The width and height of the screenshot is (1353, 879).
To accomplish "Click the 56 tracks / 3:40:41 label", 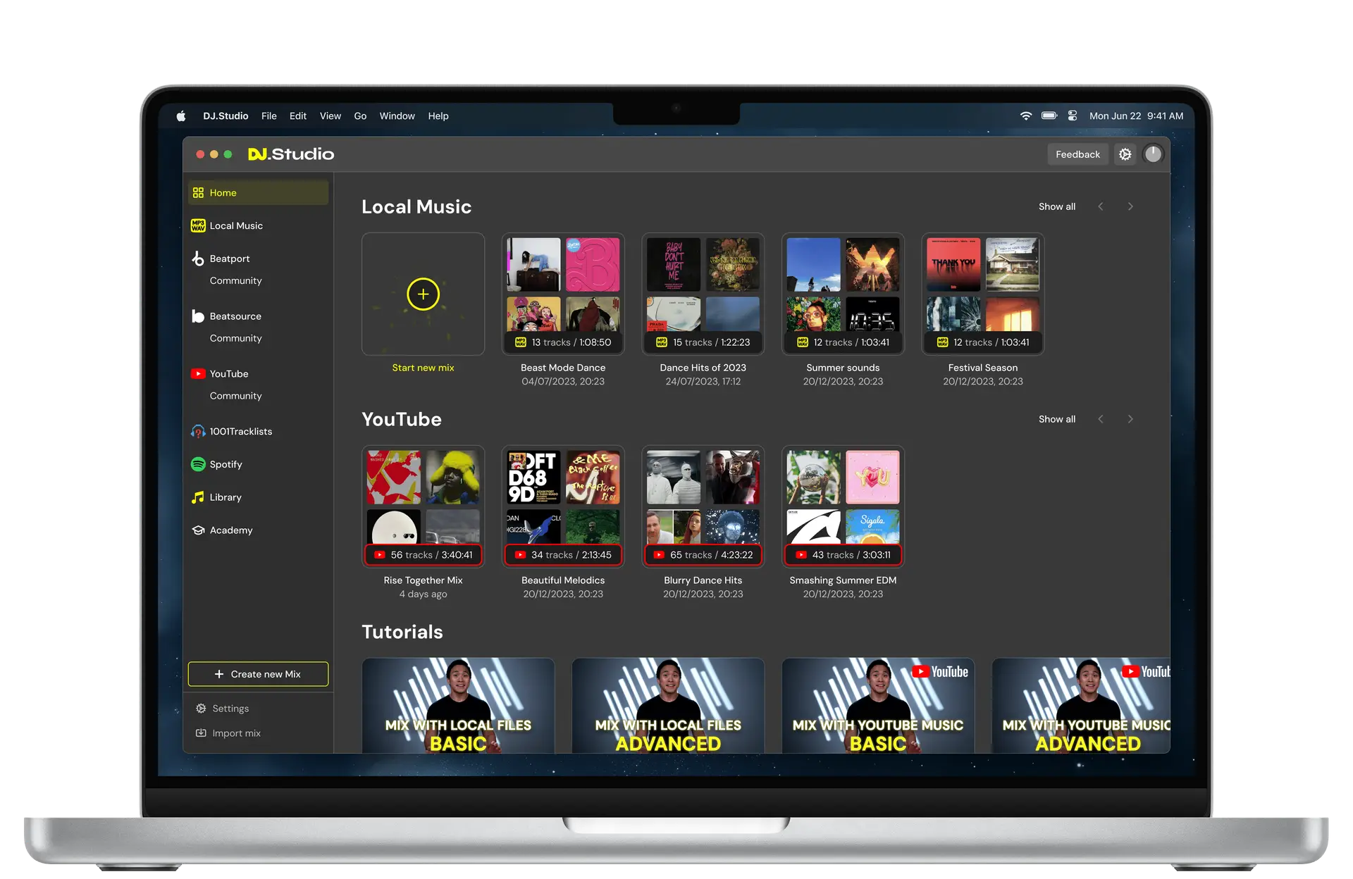I will 423,555.
